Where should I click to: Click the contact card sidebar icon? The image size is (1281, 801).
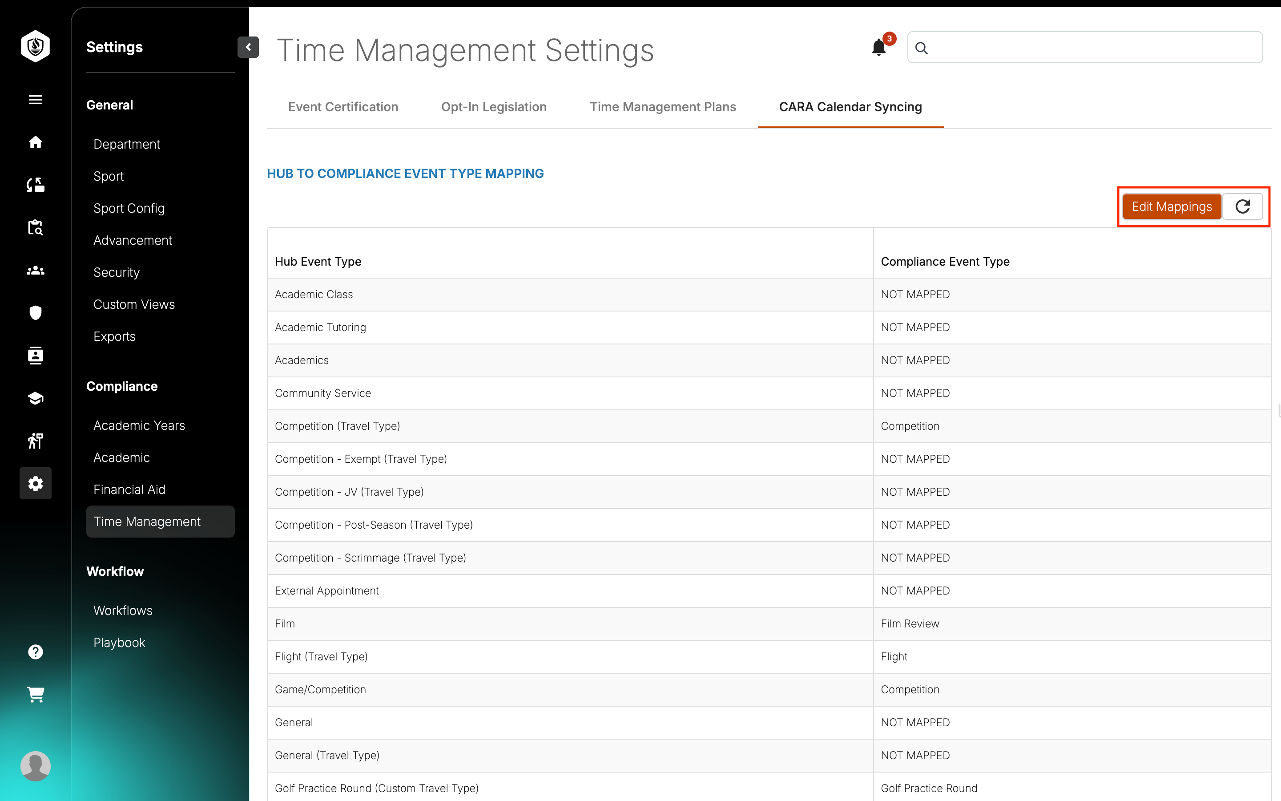click(x=35, y=356)
